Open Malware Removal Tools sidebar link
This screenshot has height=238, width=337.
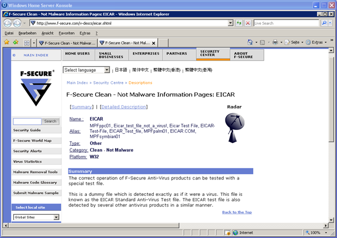pos(36,172)
